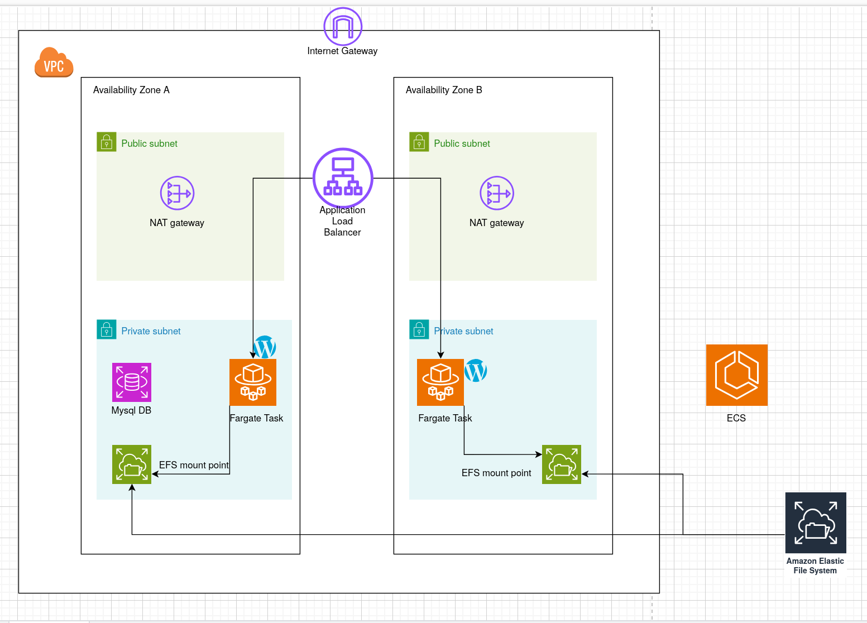
Task: Select Fargate Task icon in Zone A
Action: (253, 382)
